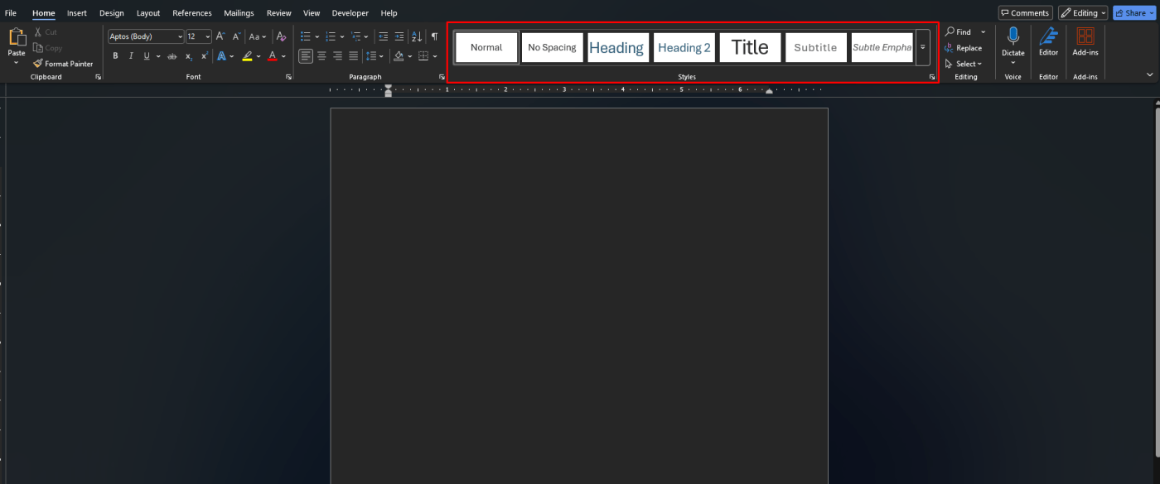Open the borders dropdown arrow
Image resolution: width=1160 pixels, height=484 pixels.
tap(435, 56)
